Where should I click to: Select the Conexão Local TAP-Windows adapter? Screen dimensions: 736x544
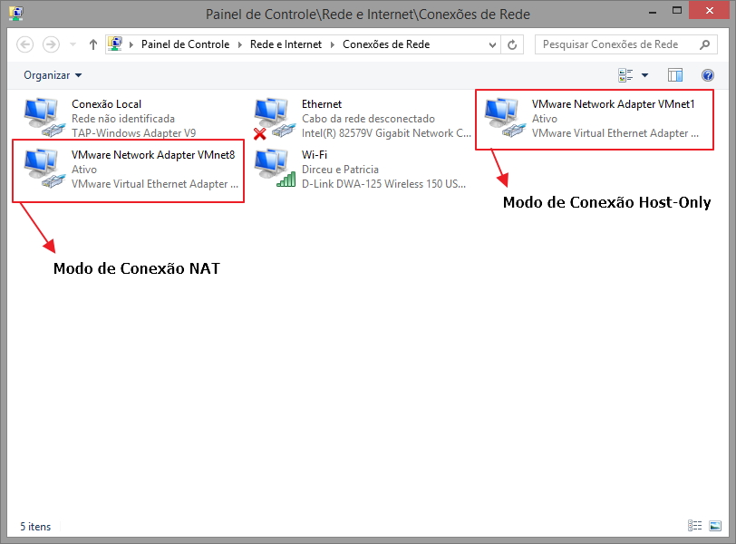[x=42, y=118]
